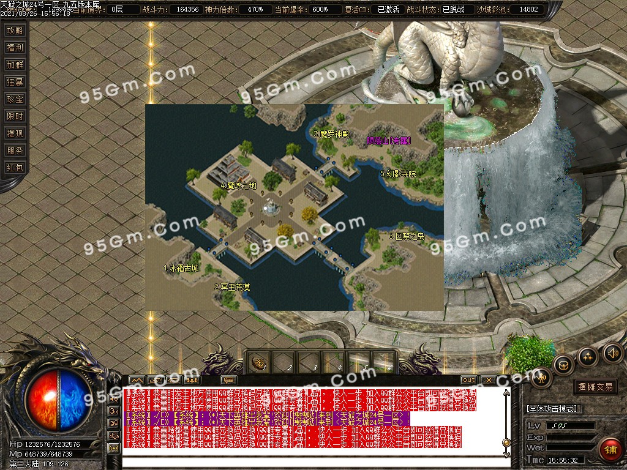
Task: Click the chat scrollbar down arrow
Action: [506, 454]
